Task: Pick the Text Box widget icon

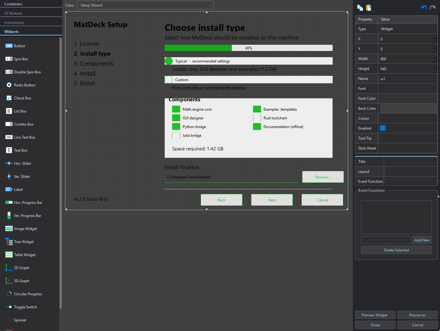Action: [9, 150]
